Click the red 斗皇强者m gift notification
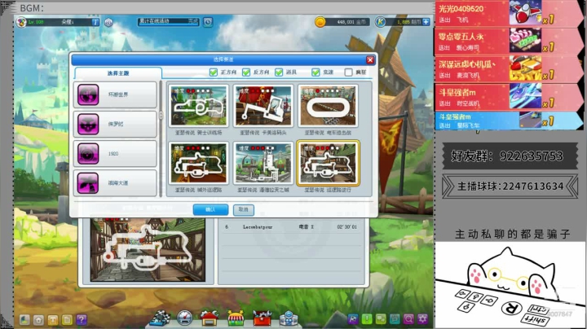The image size is (587, 329). pos(509,97)
